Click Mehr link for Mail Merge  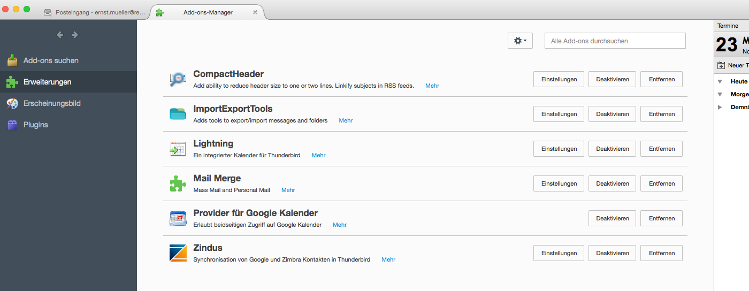pyautogui.click(x=288, y=190)
